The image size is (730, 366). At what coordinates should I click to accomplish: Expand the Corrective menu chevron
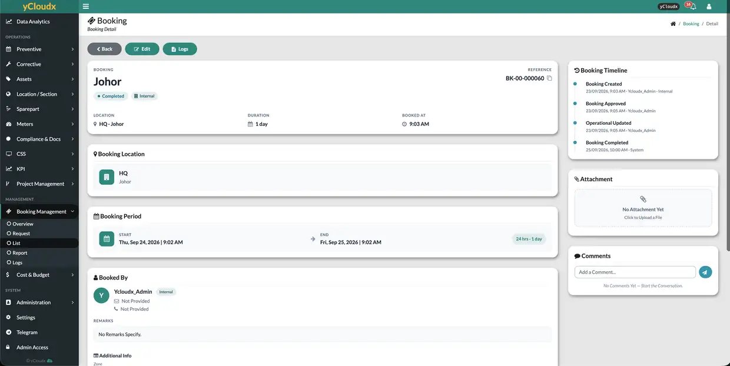(x=72, y=64)
